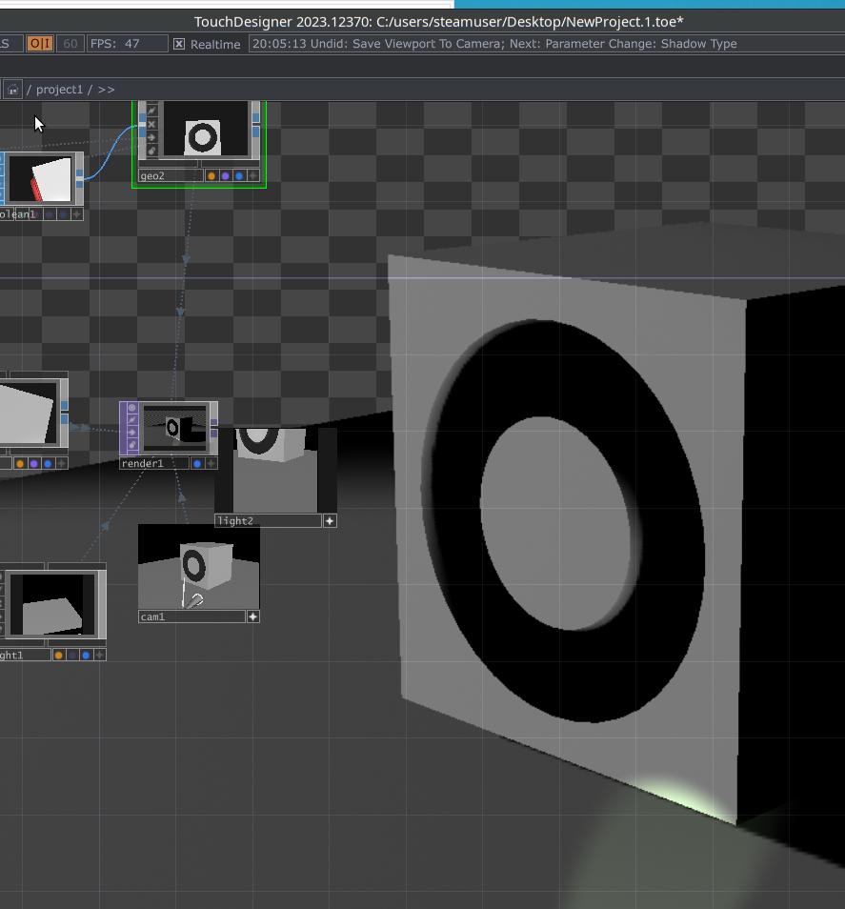Image resolution: width=845 pixels, height=909 pixels.
Task: Click geo2 top lightning-bolt flag icon
Action: 151,111
